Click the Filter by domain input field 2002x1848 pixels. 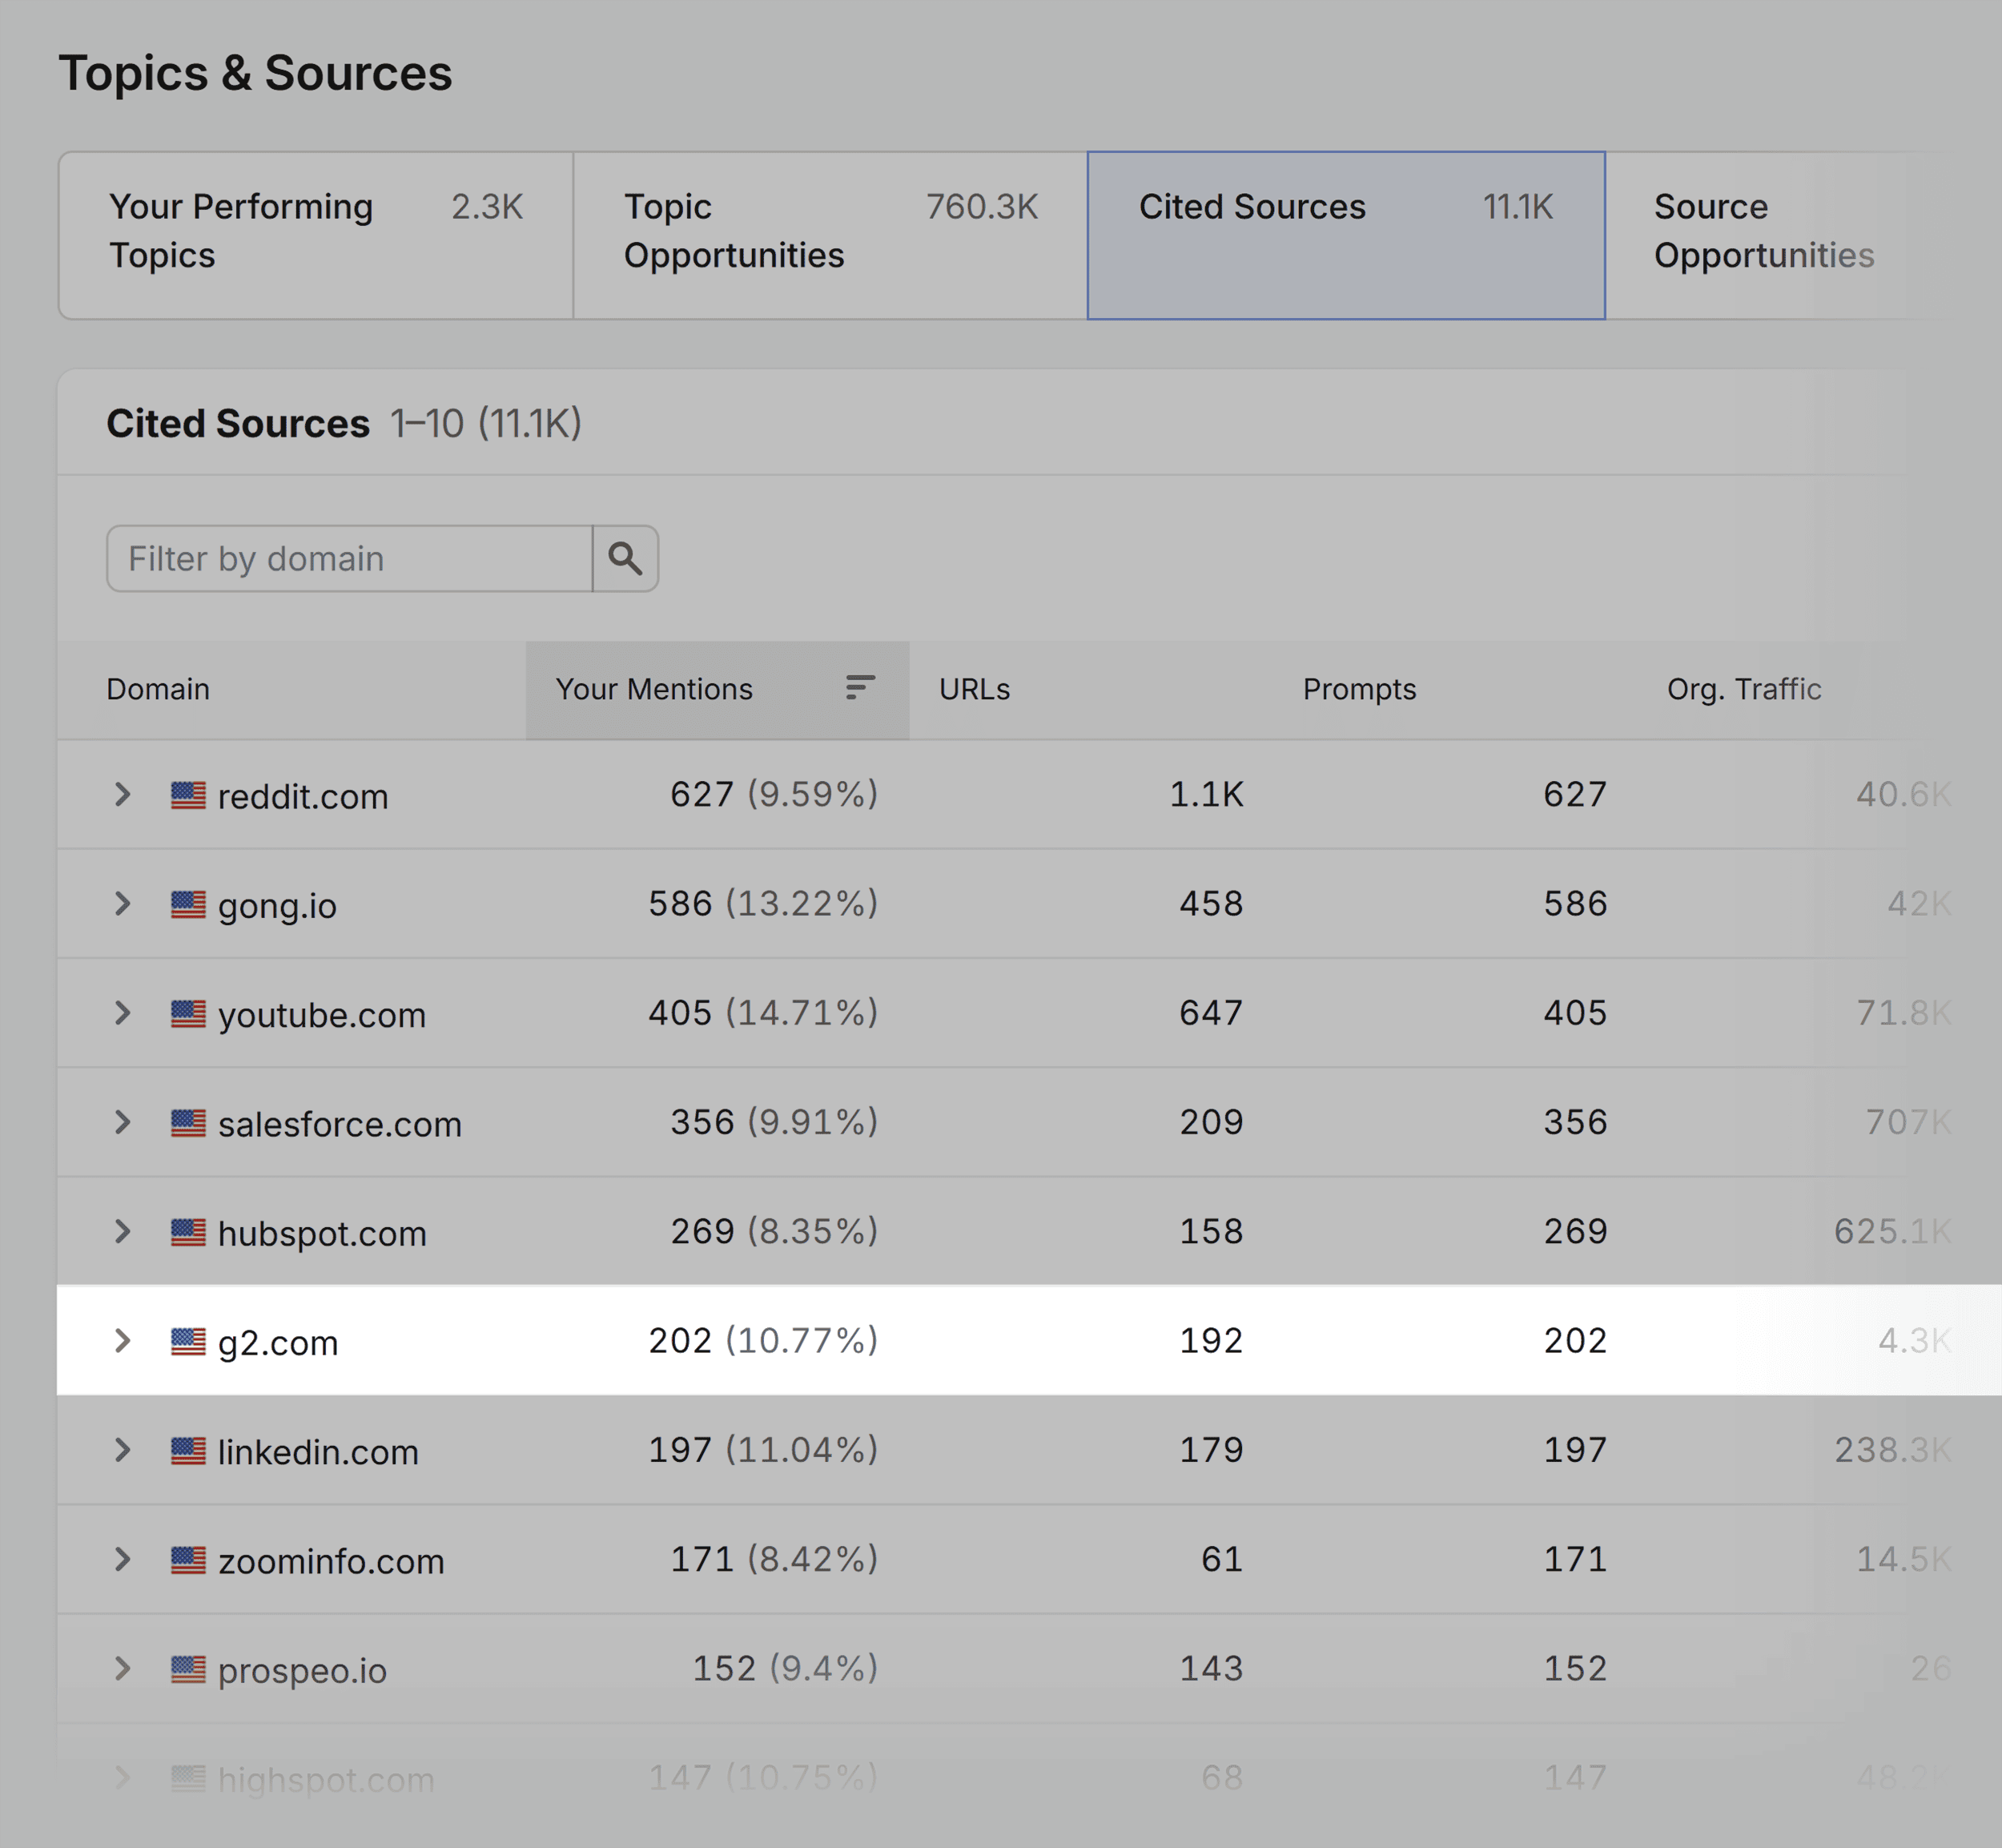click(x=350, y=558)
